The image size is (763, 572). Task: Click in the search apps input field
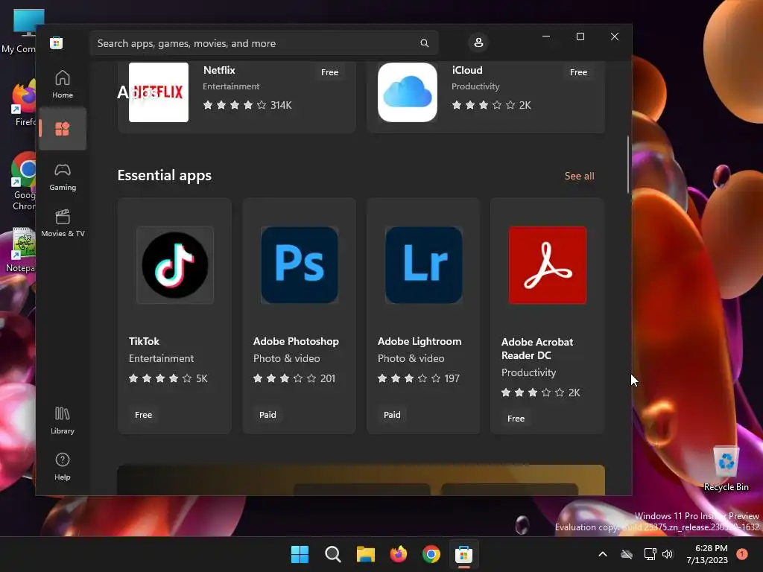pos(264,43)
